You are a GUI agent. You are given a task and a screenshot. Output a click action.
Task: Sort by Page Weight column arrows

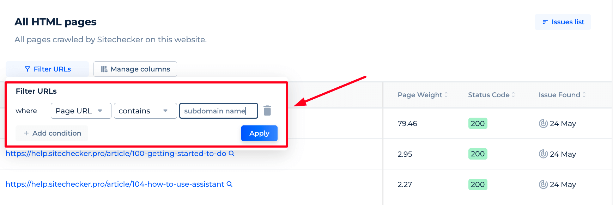(x=446, y=95)
